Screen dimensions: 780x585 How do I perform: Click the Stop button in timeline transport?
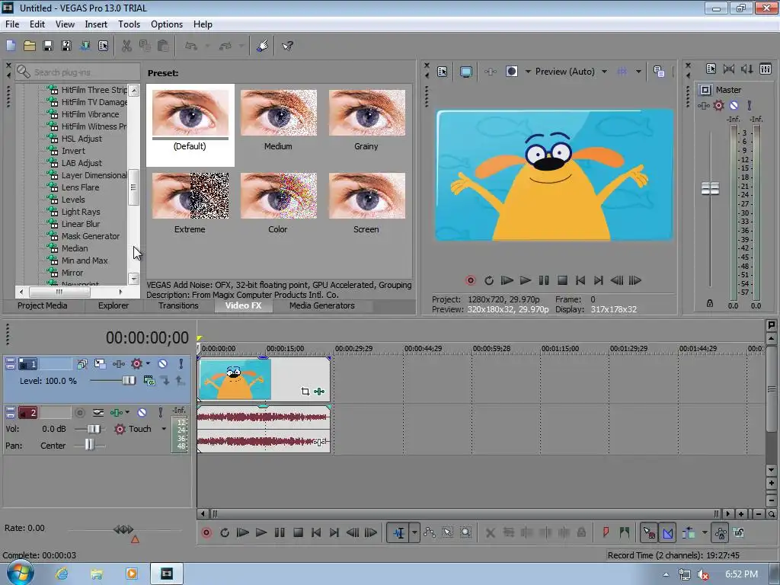298,532
